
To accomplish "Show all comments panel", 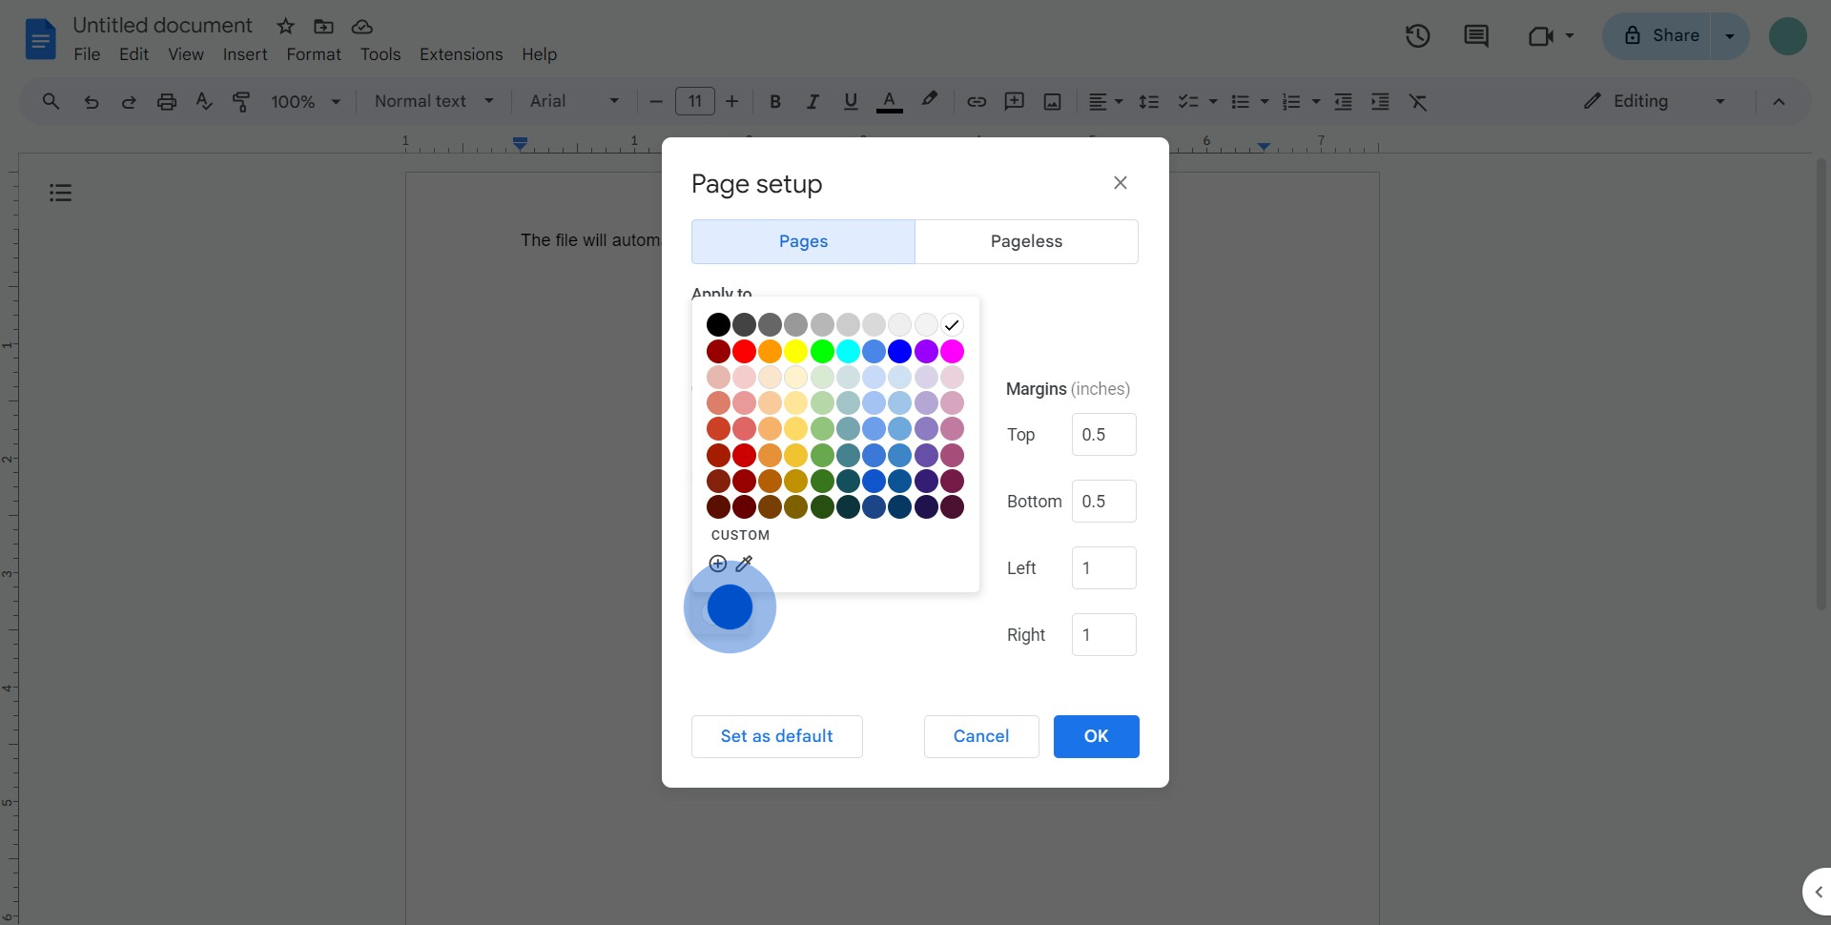I will click(1476, 36).
